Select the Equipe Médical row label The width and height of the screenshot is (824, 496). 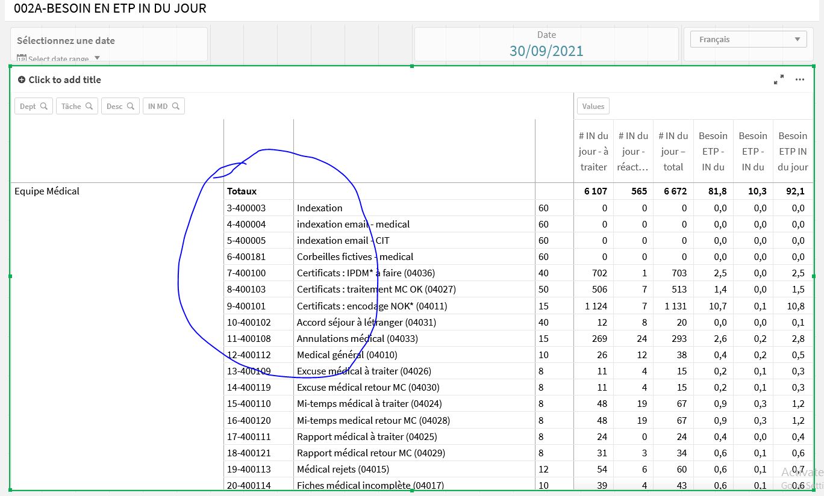tap(47, 191)
